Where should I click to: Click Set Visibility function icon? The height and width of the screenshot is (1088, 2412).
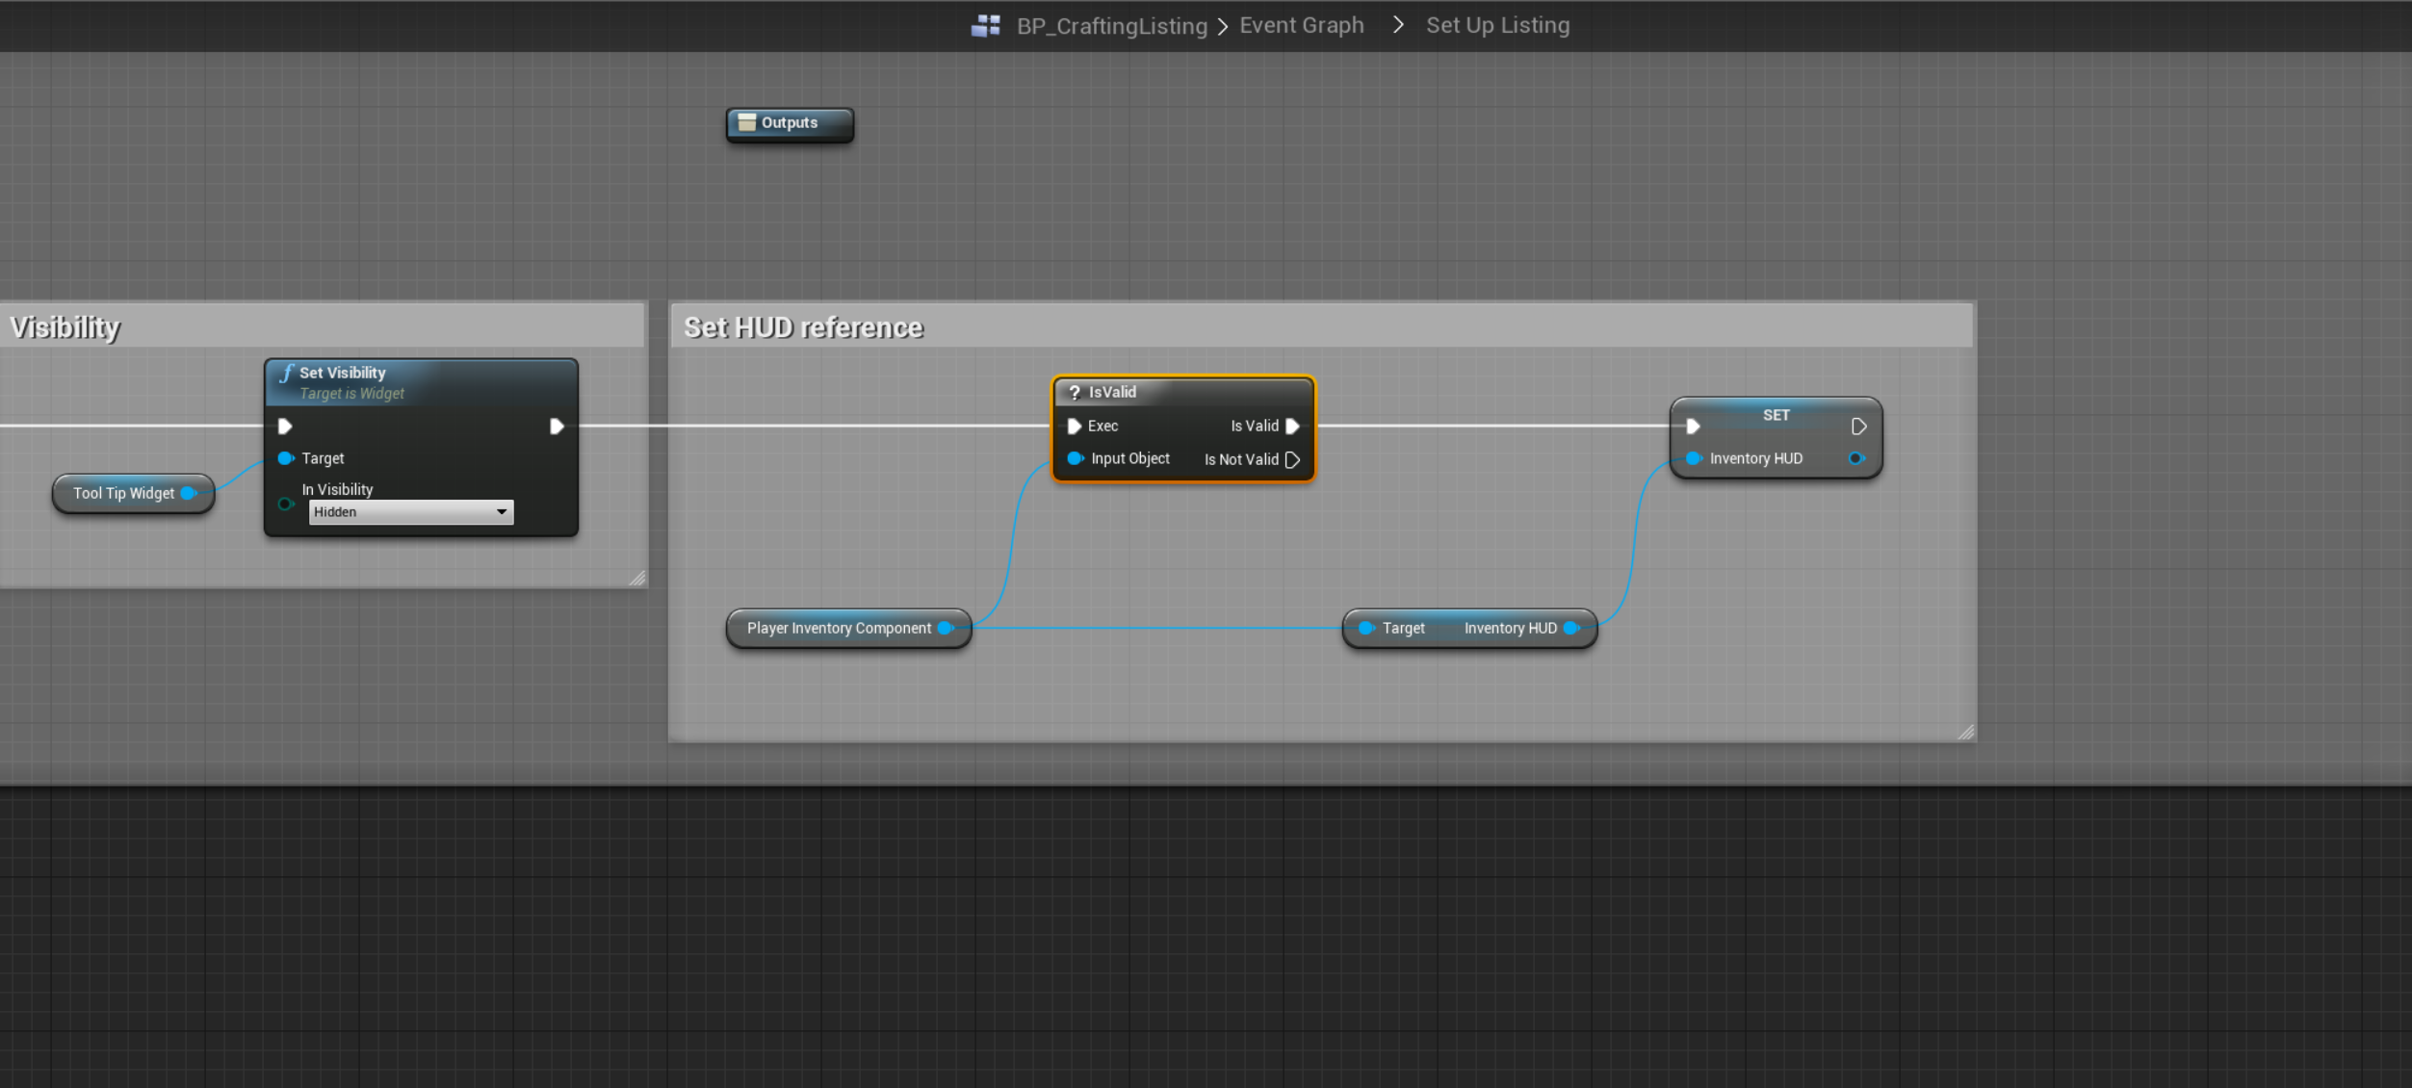[x=286, y=374]
